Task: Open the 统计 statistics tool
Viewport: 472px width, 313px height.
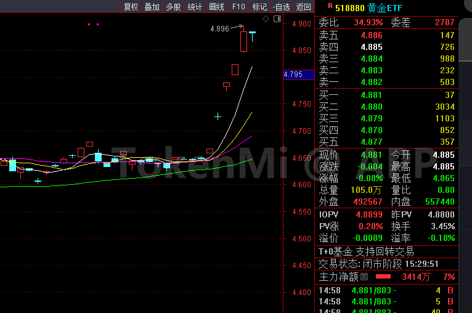Action: (195, 7)
